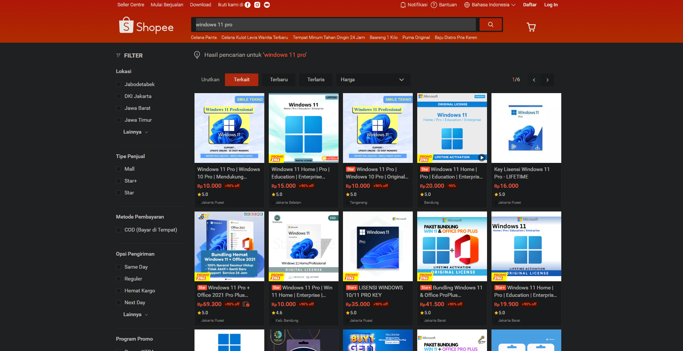Open Key Lisensi Windows 11 Pro product thumbnail
This screenshot has width=683, height=351.
coord(526,128)
